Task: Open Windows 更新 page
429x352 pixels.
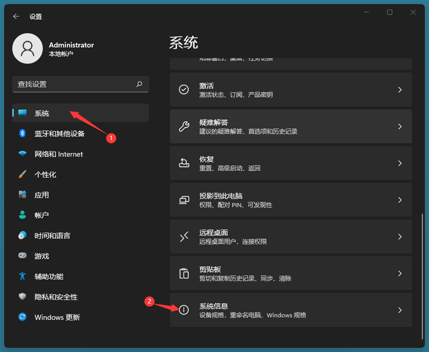Action: click(81, 317)
